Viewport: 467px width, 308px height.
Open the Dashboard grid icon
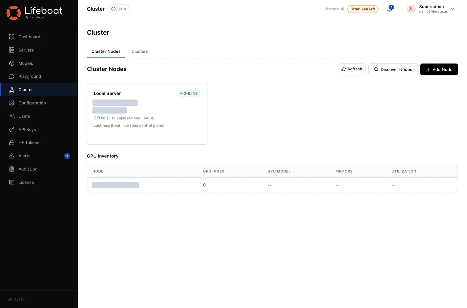tap(12, 37)
